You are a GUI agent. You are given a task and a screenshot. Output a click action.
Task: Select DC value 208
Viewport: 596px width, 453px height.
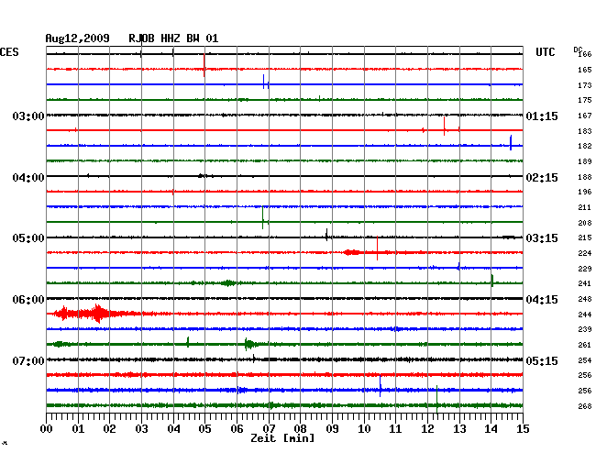pyautogui.click(x=585, y=223)
